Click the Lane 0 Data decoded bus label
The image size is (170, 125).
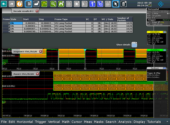click(110, 73)
